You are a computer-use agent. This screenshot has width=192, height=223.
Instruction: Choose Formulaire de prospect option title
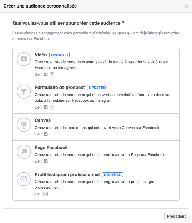click(x=60, y=88)
